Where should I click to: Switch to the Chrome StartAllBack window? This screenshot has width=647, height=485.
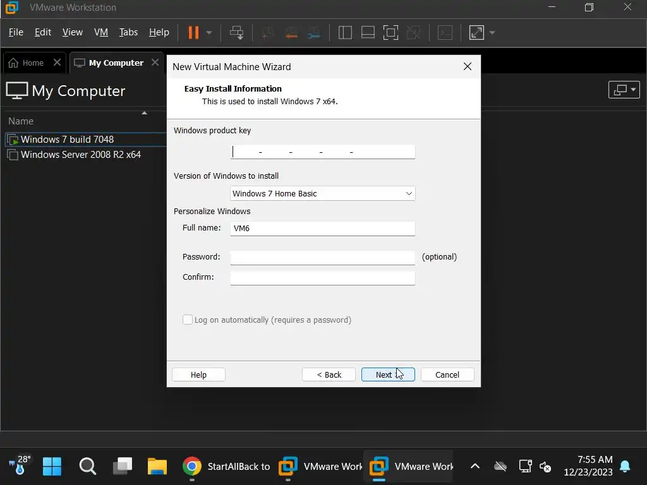[x=226, y=467]
